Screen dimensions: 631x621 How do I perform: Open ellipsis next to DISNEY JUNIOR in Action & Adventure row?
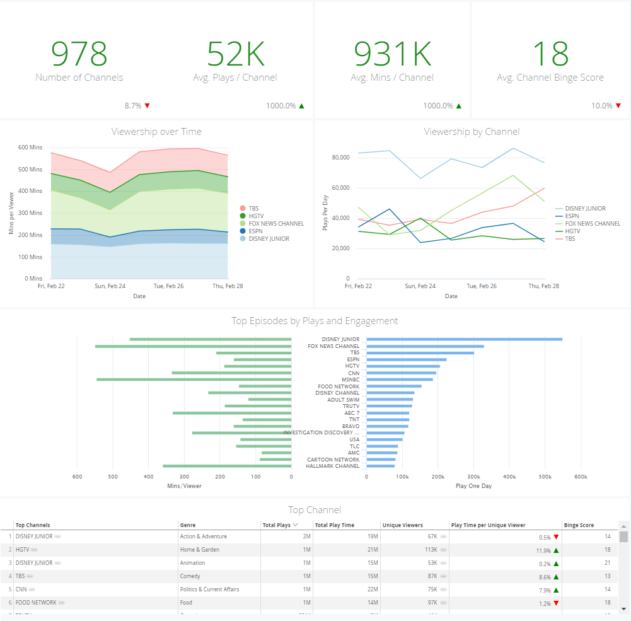57,537
